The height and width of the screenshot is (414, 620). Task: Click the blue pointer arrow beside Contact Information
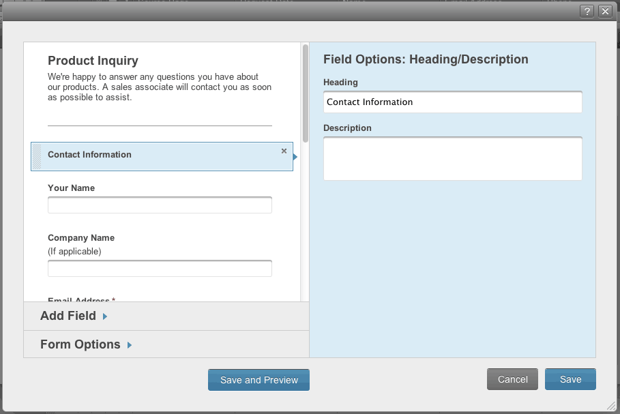click(295, 157)
